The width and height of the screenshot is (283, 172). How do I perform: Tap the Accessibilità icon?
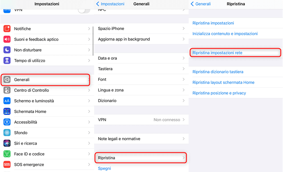point(7,122)
